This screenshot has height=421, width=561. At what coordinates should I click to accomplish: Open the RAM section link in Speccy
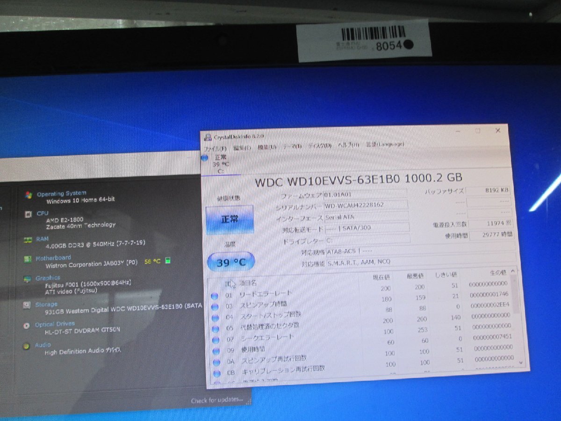tap(42, 239)
